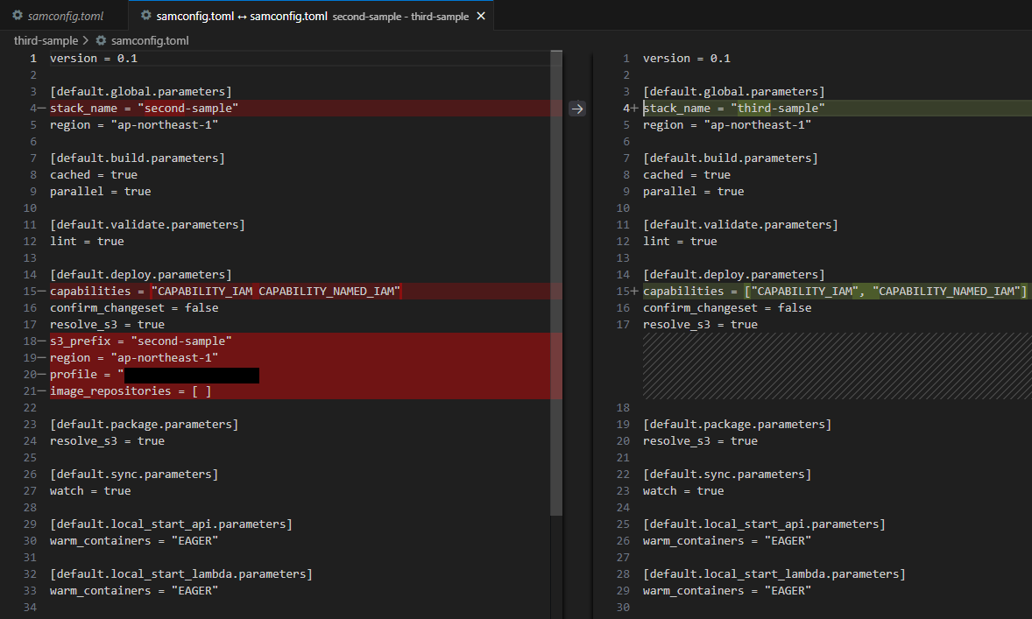
Task: Click the gear icon on the first tab
Action: pos(18,15)
